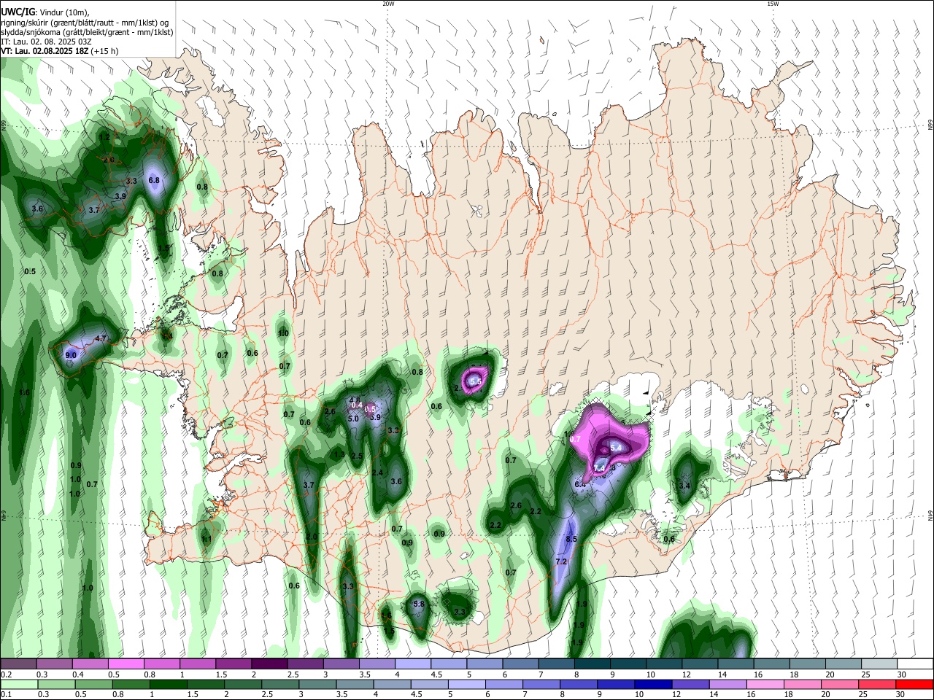Click the 6.4 precipitation value on map
934x700 pixels.
(x=580, y=484)
